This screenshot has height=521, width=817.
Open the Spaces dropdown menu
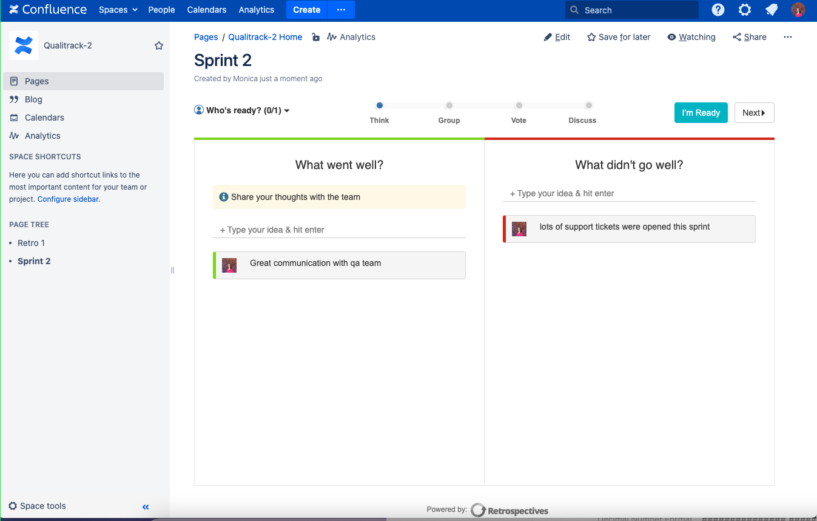pyautogui.click(x=118, y=10)
